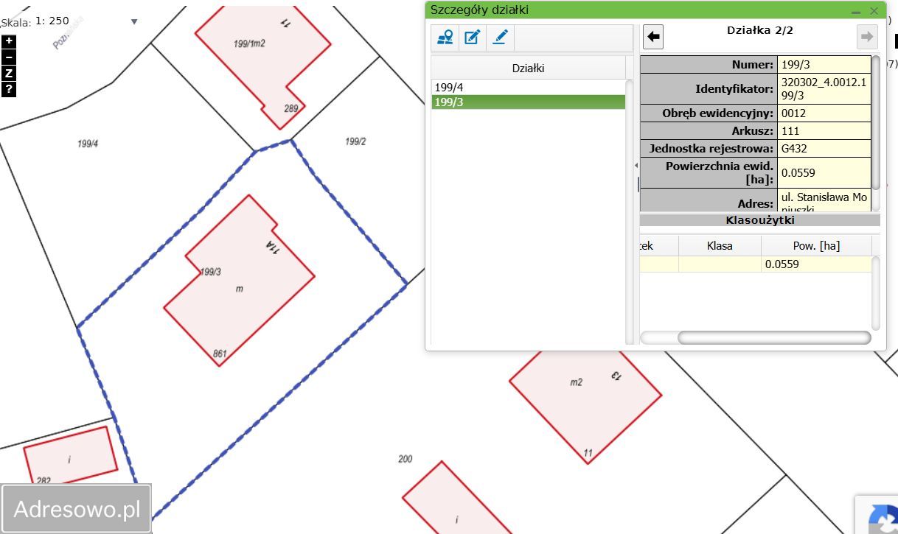Click the Klasa column header
The image size is (898, 534).
click(720, 245)
